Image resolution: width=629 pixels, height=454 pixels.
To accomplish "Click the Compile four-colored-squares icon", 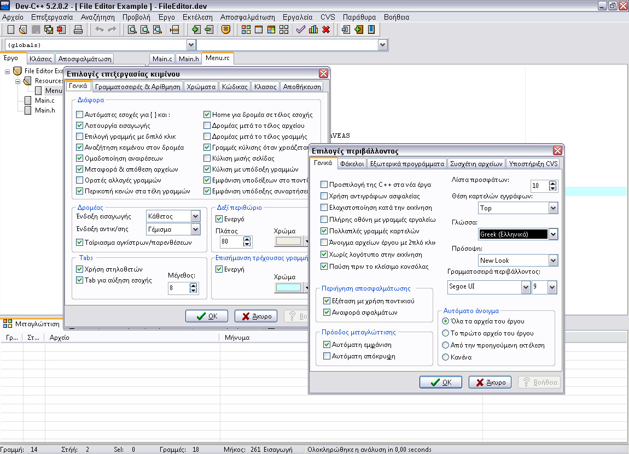I will click(x=246, y=30).
